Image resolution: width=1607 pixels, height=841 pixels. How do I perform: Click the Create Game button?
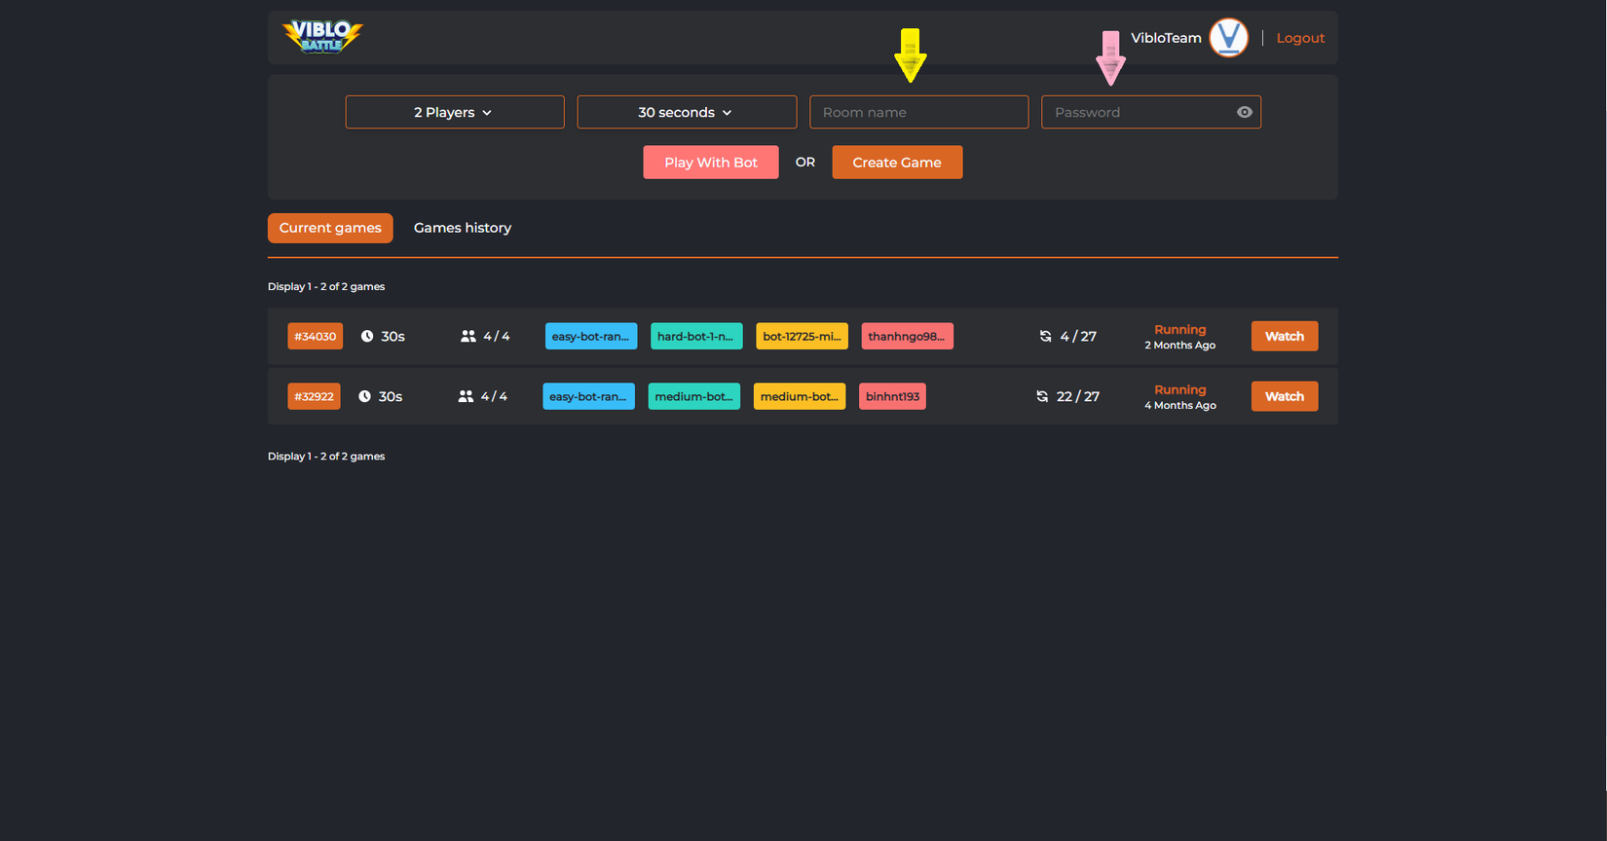click(897, 163)
